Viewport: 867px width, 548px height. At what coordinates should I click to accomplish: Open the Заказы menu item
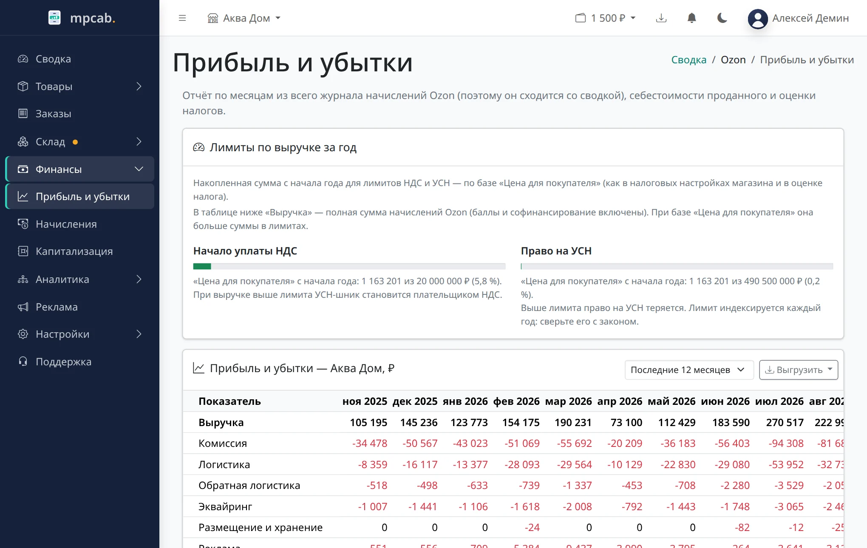[x=80, y=114]
